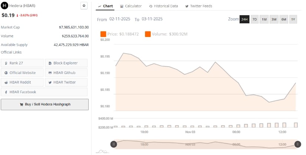Set chart zoom to 1M
This screenshot has width=306, height=155.
[264, 19]
